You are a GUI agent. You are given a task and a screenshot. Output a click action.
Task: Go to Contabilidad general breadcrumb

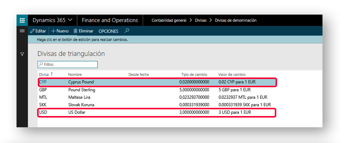pos(169,20)
